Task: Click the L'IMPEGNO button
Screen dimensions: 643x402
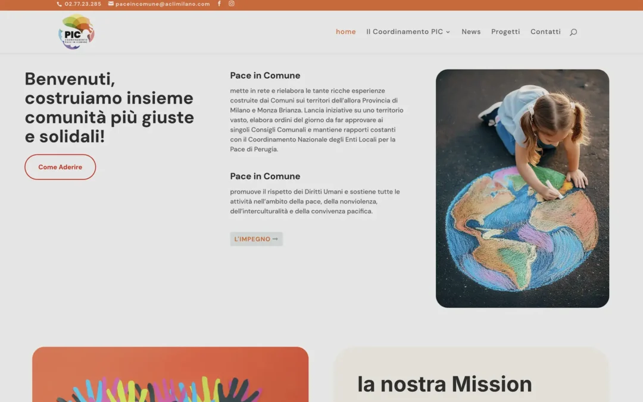Action: 256,239
